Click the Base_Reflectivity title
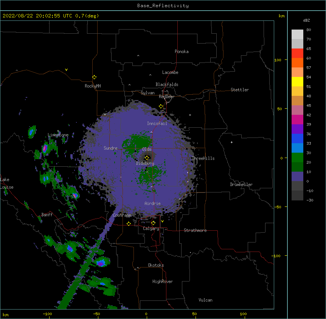326x319 pixels. pos(163,6)
